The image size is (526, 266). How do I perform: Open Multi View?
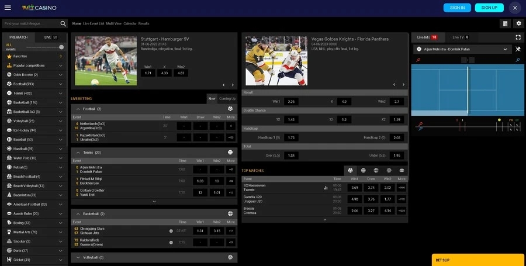pos(114,23)
